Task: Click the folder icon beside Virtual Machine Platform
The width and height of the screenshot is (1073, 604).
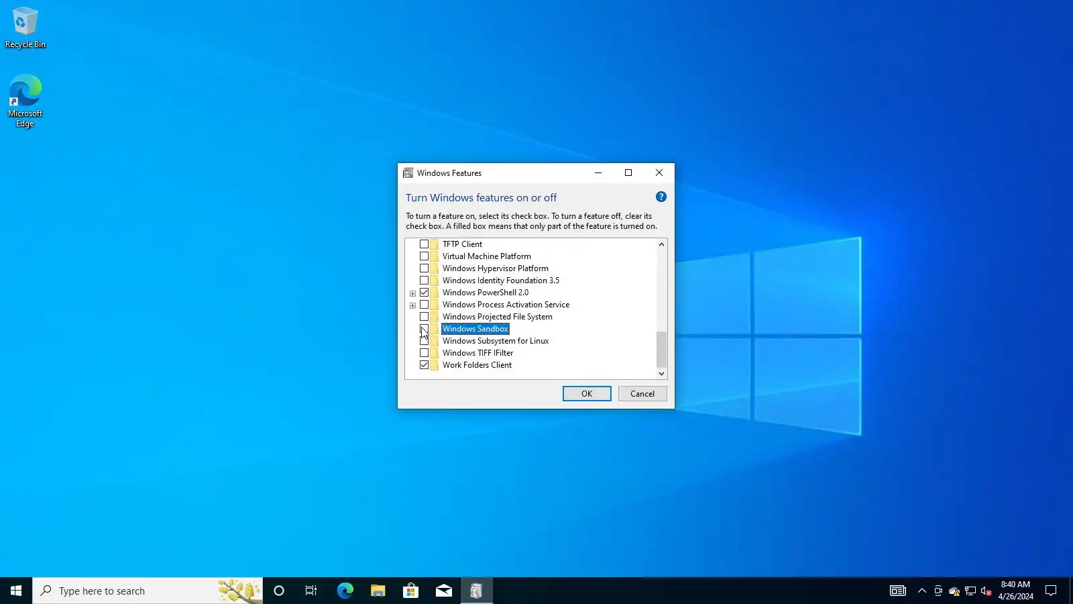Action: 435,256
